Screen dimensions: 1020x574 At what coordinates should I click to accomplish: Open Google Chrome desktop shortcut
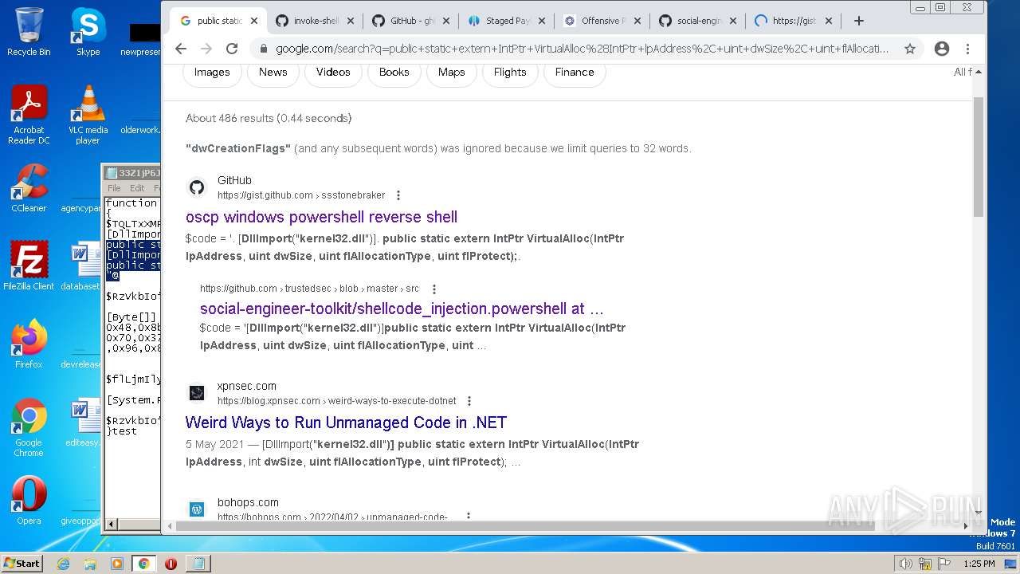tap(29, 427)
